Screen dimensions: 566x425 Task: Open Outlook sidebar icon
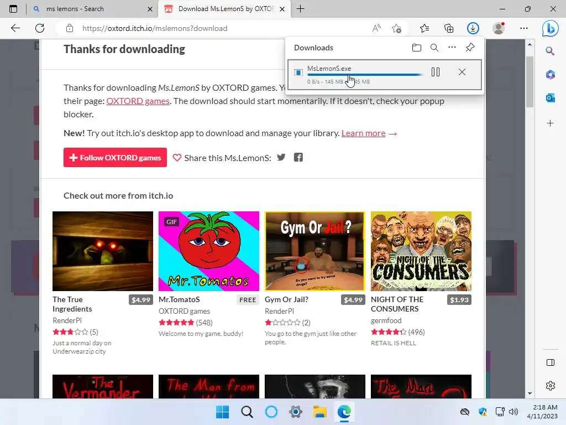click(550, 98)
